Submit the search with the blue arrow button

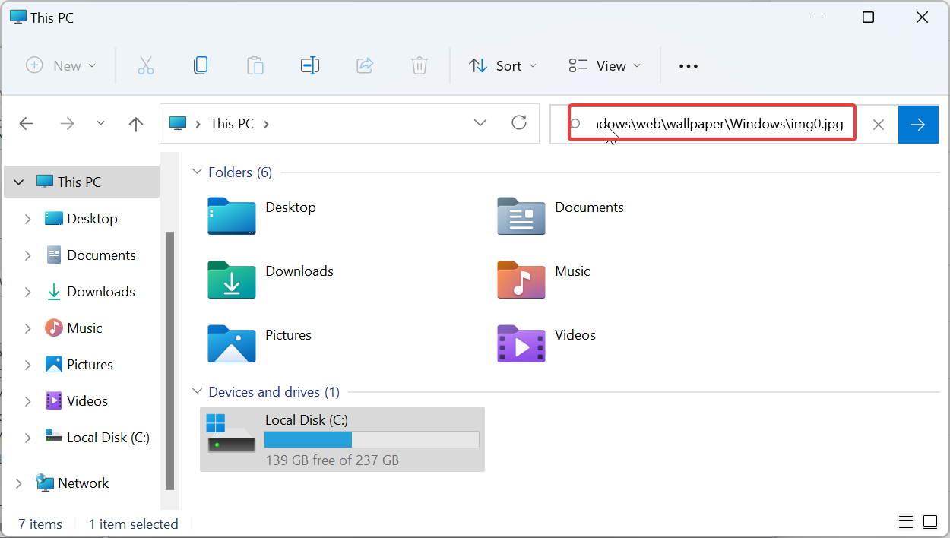click(x=918, y=124)
